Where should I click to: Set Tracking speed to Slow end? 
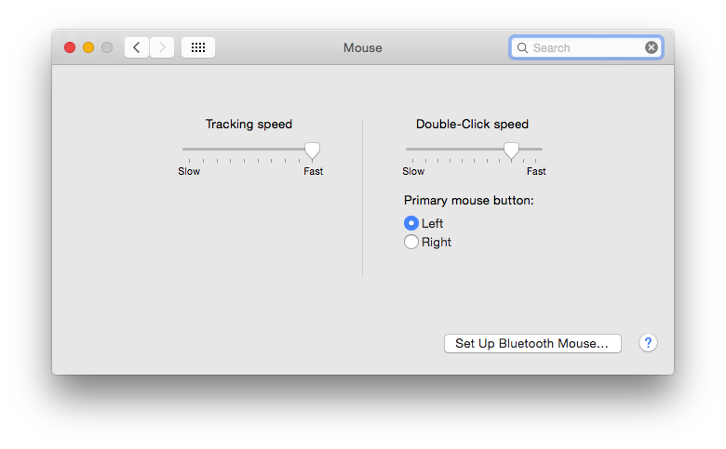coord(184,149)
